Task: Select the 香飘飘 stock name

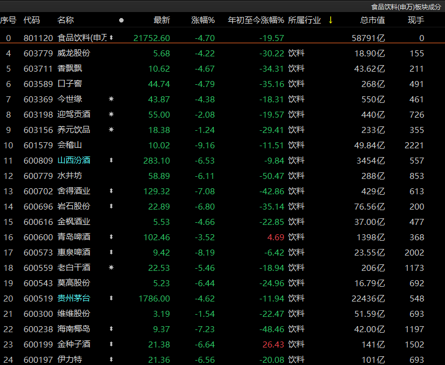Action: tap(70, 68)
